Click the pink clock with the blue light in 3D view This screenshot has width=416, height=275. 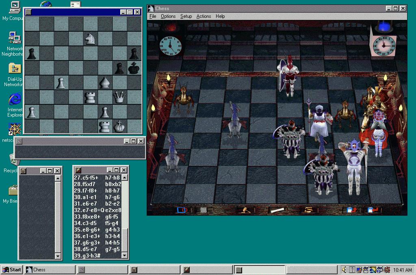(x=383, y=46)
